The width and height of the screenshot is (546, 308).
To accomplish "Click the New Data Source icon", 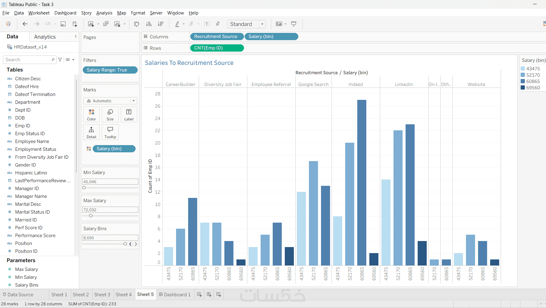I will 75,24.
